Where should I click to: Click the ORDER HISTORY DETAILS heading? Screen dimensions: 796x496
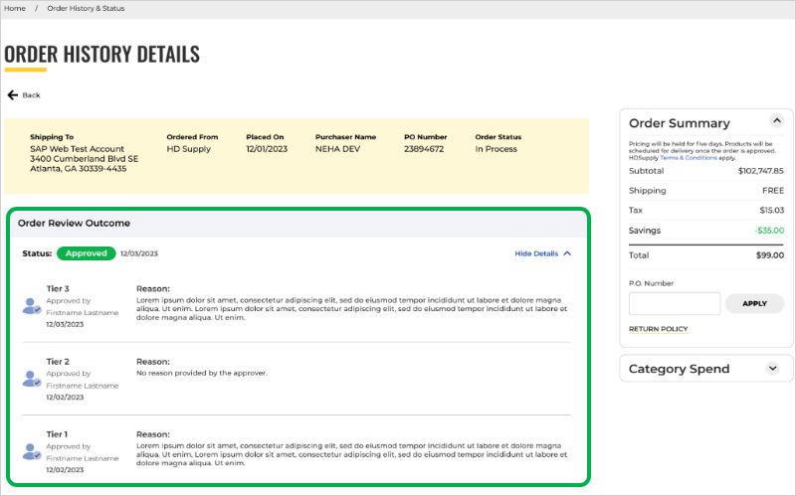(x=102, y=54)
